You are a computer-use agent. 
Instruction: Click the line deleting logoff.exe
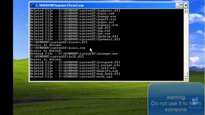(73, 19)
